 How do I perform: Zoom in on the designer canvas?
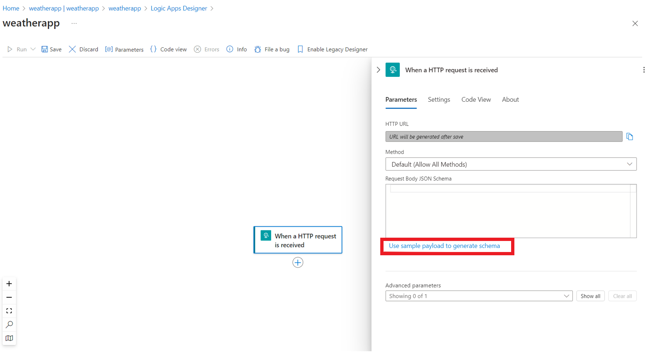(x=9, y=284)
